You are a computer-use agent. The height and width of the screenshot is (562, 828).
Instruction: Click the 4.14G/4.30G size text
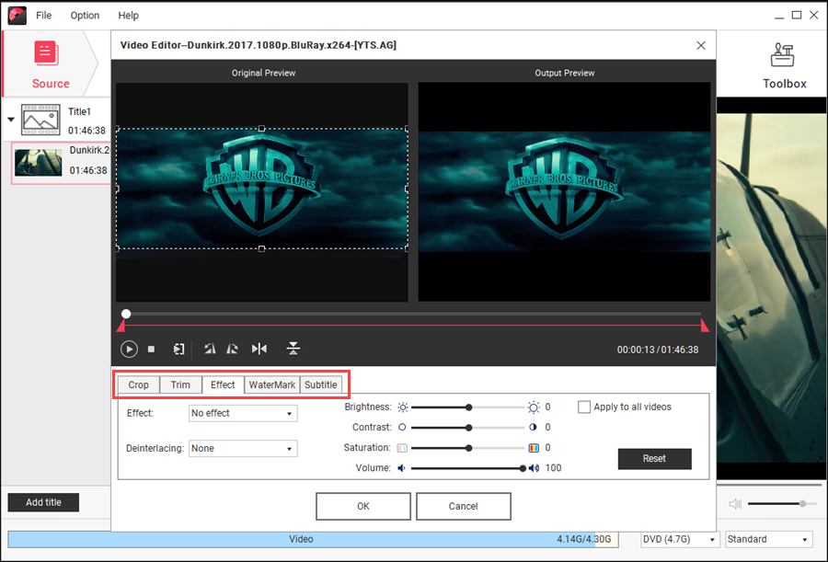583,539
